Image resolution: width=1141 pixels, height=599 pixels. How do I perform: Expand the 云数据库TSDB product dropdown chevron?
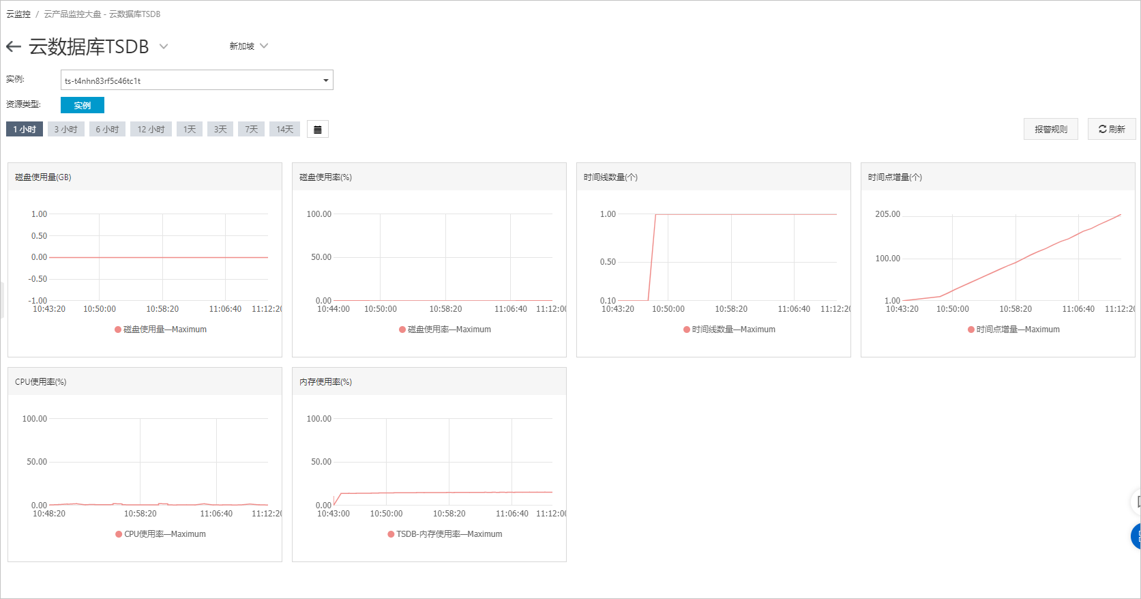click(x=164, y=46)
